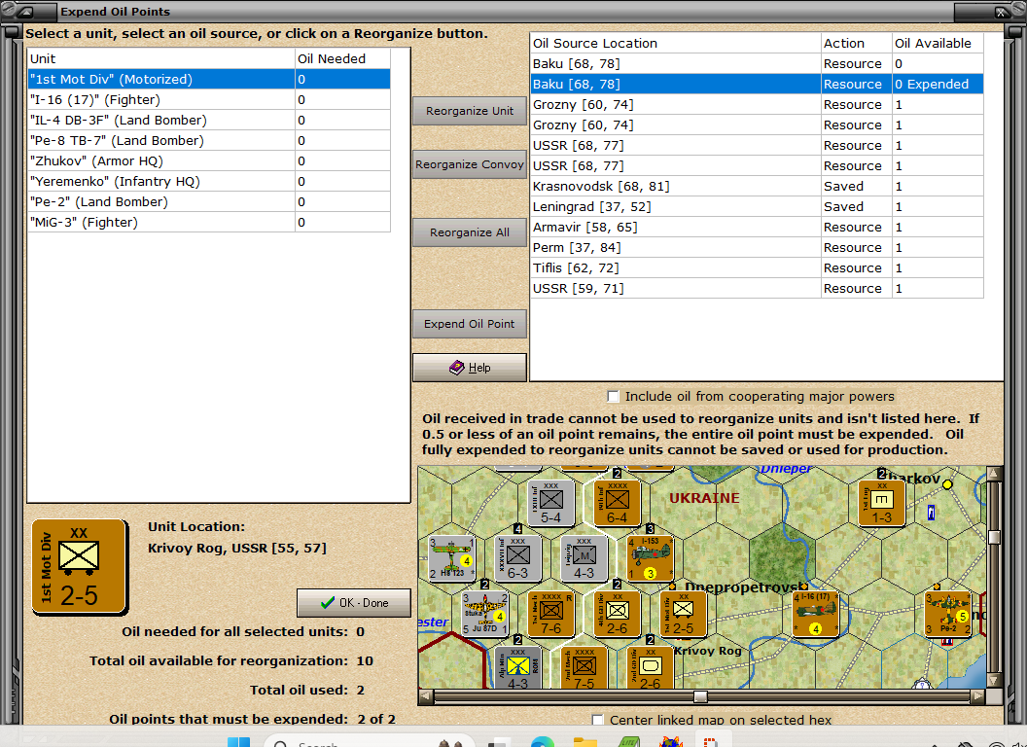Click the Unit column header

(161, 58)
